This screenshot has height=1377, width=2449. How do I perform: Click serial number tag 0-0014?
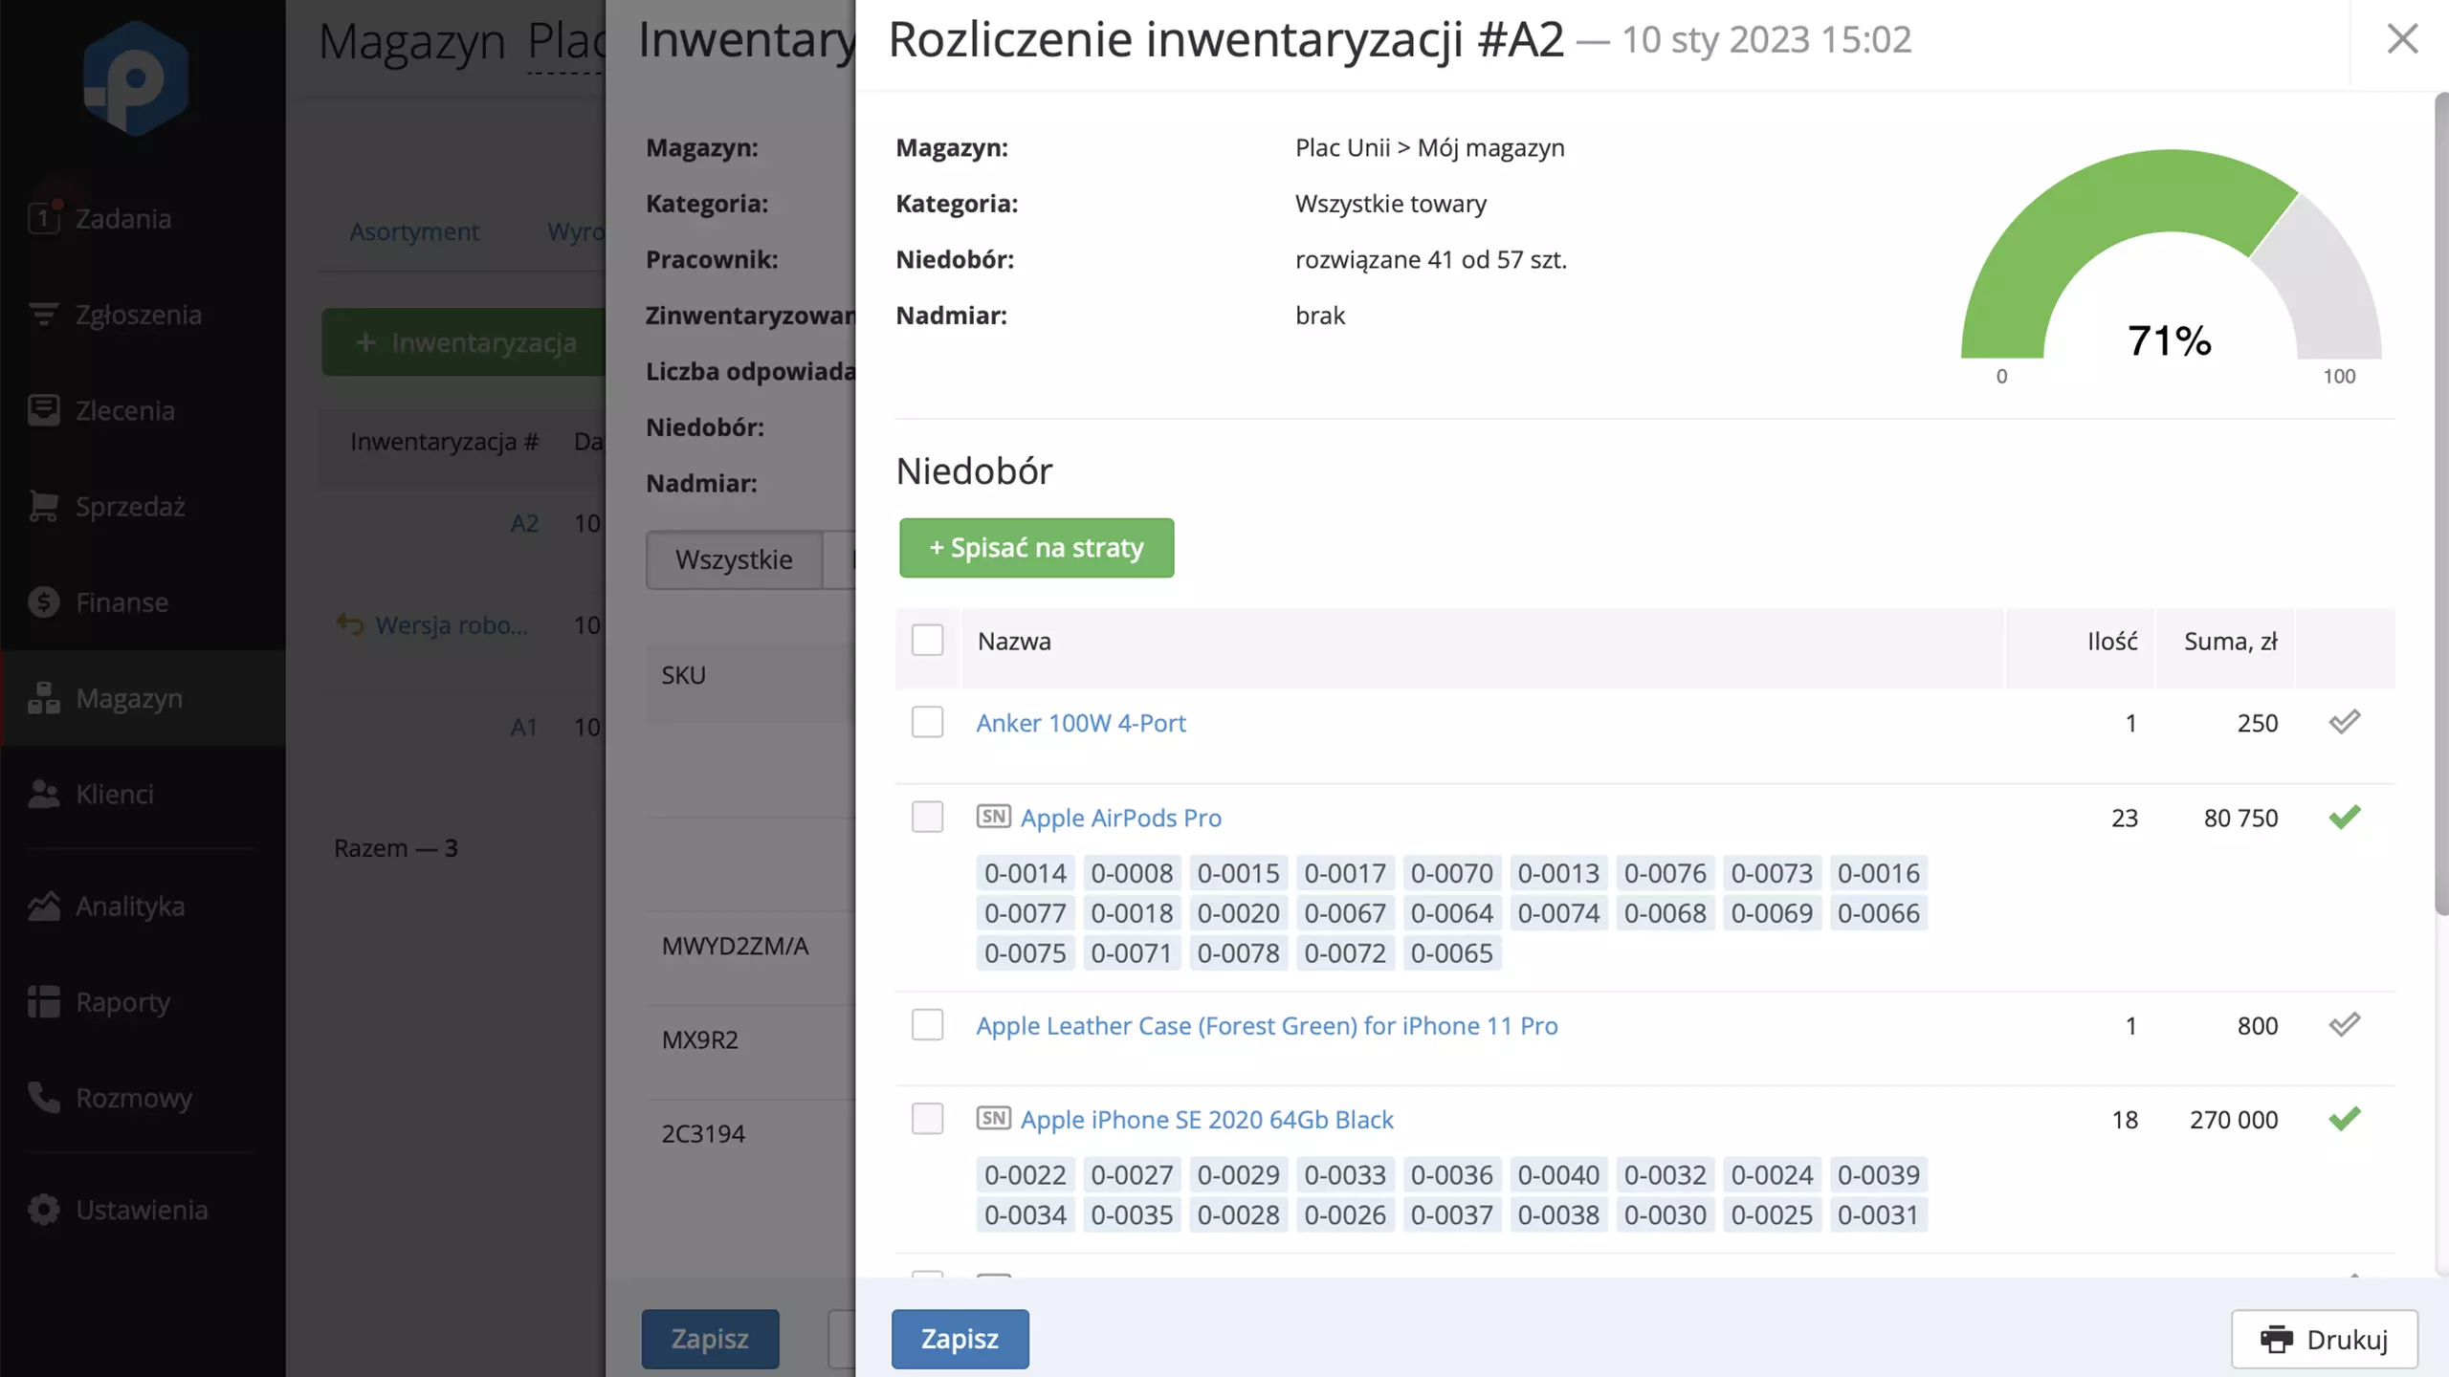[x=1025, y=873]
